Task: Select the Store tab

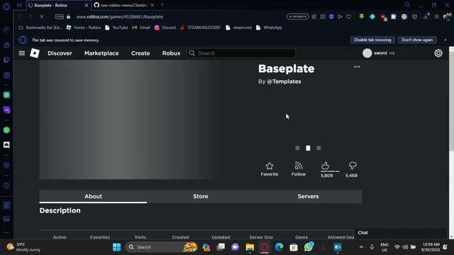Action: pyautogui.click(x=201, y=196)
